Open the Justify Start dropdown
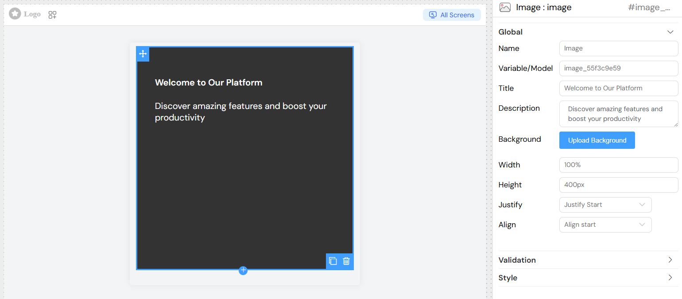 (x=605, y=205)
